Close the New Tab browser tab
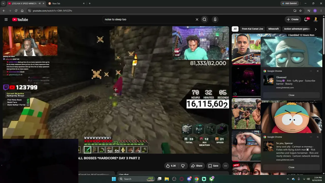 click(x=84, y=4)
